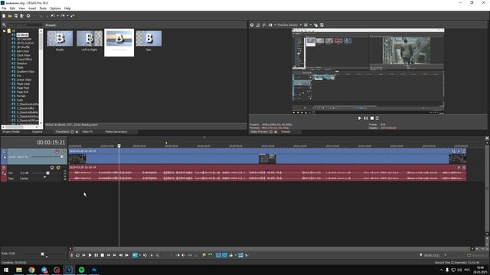Screen dimensions: 490x275
Task: Select the Page Peel transition
Action: 23,88
